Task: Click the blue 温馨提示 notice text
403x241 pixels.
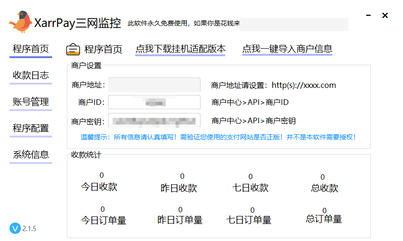Action: pos(218,137)
